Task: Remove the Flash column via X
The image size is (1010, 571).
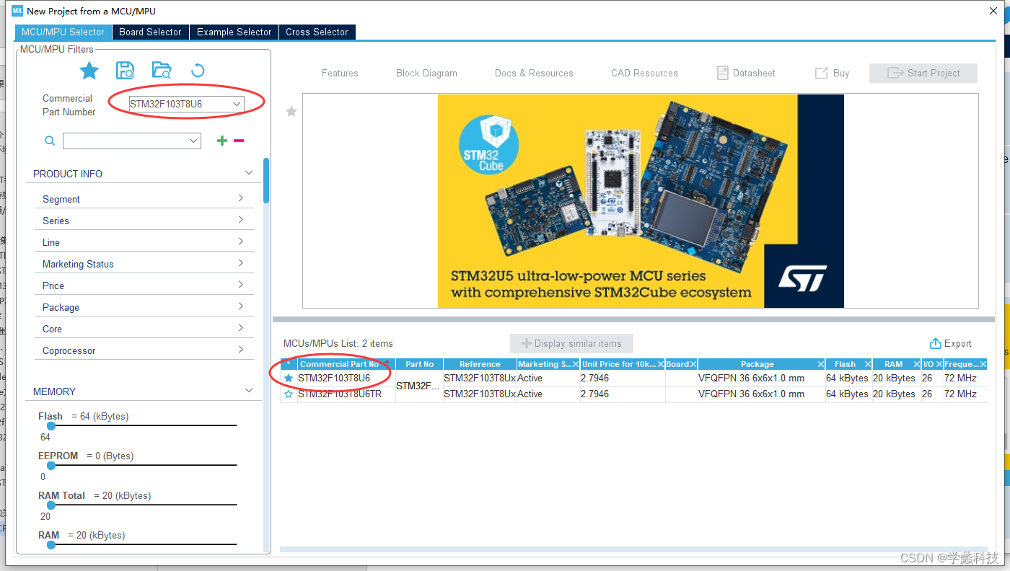Action: click(867, 364)
